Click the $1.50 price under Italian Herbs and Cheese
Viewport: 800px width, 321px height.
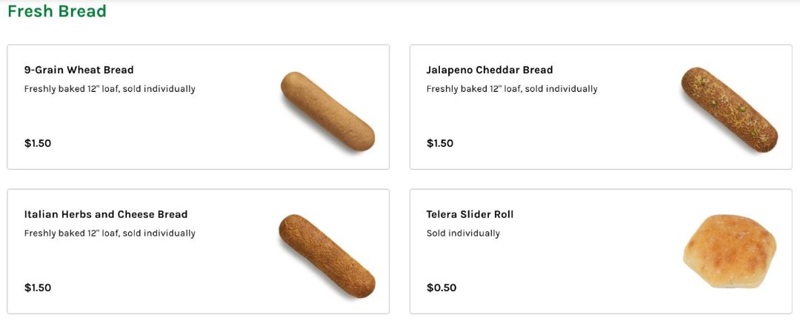click(x=38, y=288)
